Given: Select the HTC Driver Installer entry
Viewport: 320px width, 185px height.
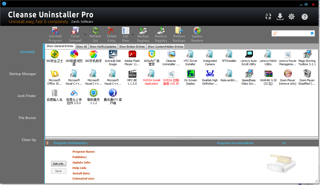Looking at the screenshot, I should click(x=190, y=58).
